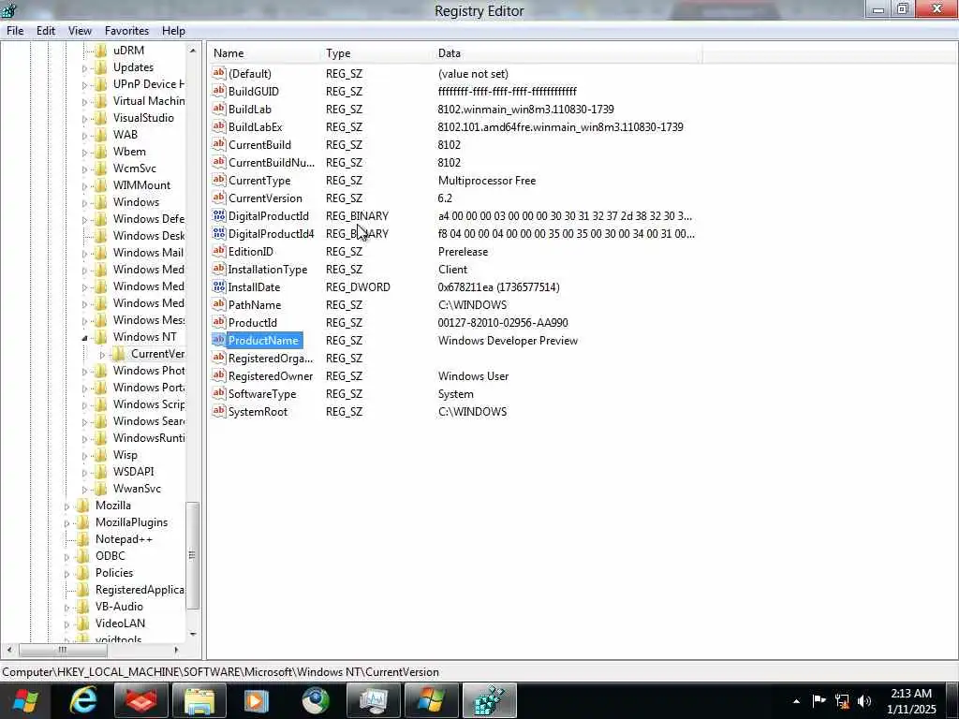959x719 pixels.
Task: Click the VisualStudio folder icon
Action: click(101, 117)
